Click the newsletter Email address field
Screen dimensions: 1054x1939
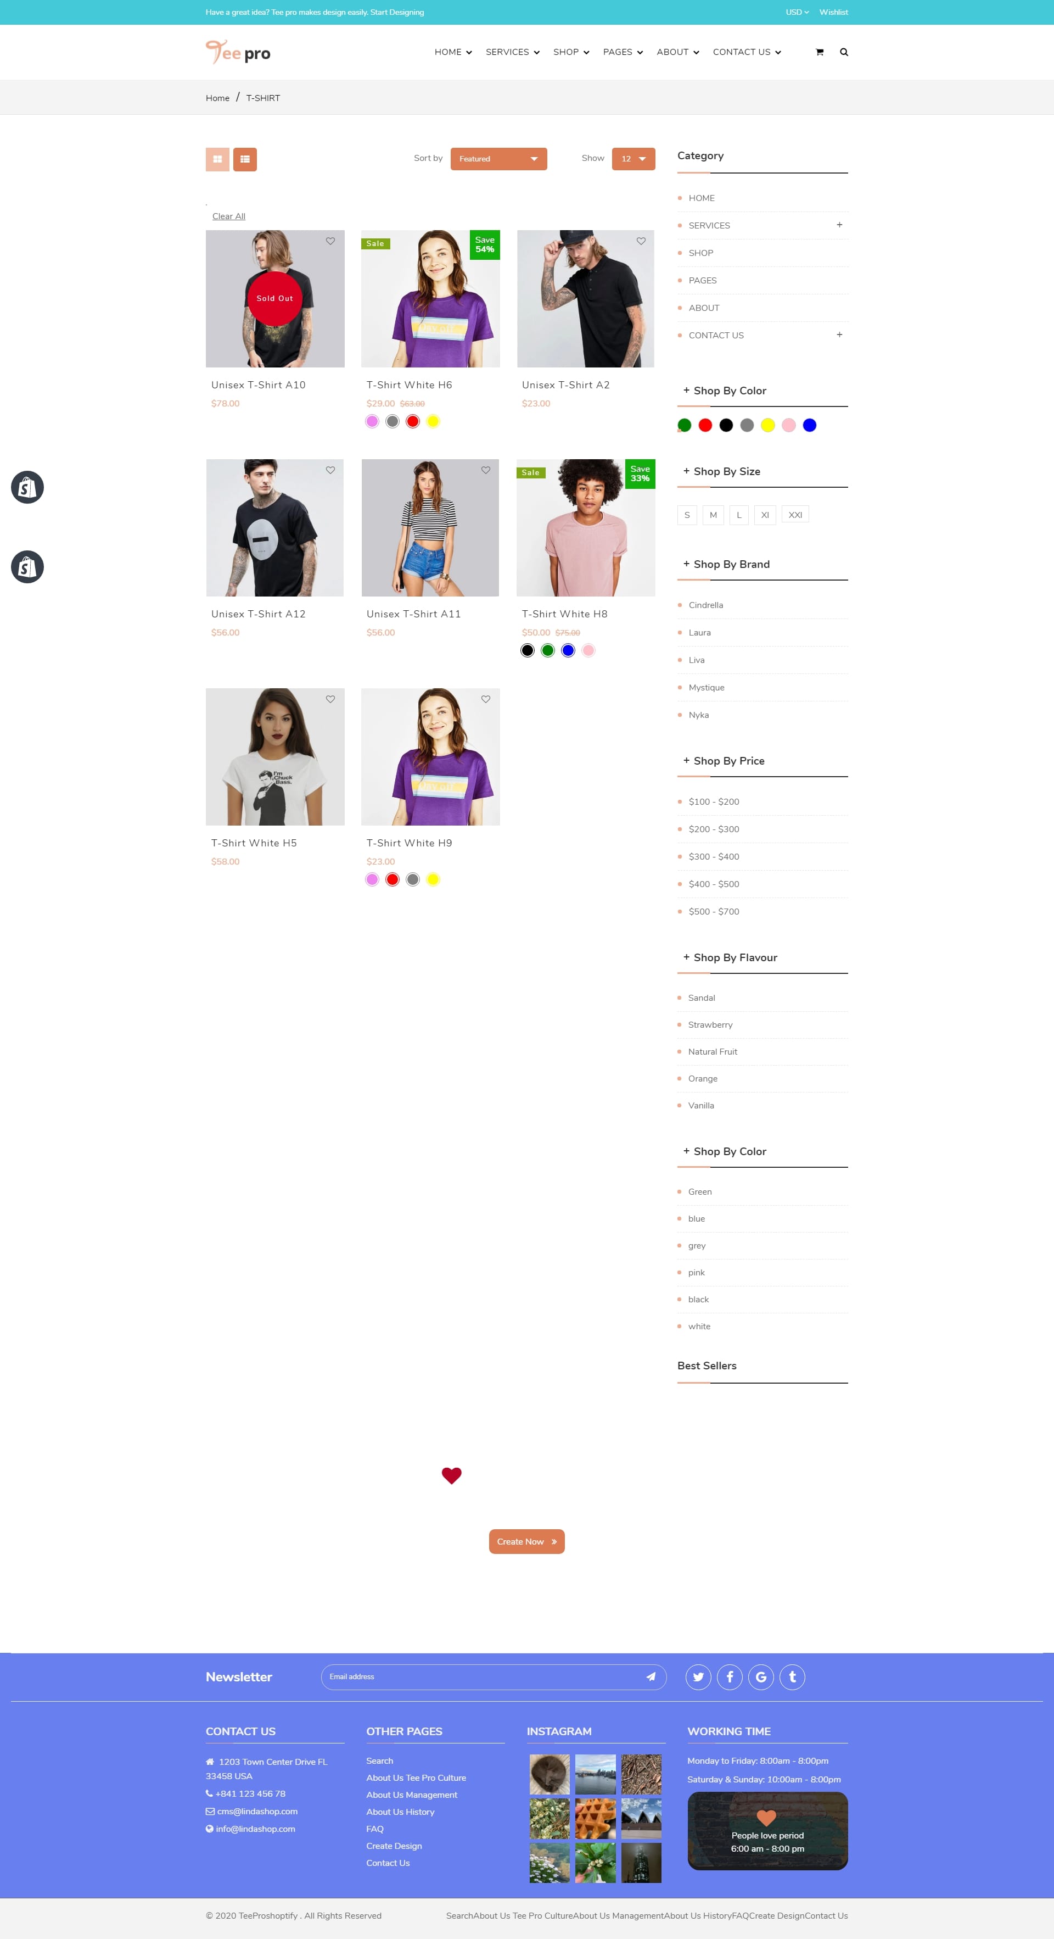[481, 1676]
